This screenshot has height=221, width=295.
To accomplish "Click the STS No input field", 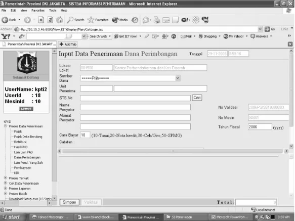I will tap(135, 98).
